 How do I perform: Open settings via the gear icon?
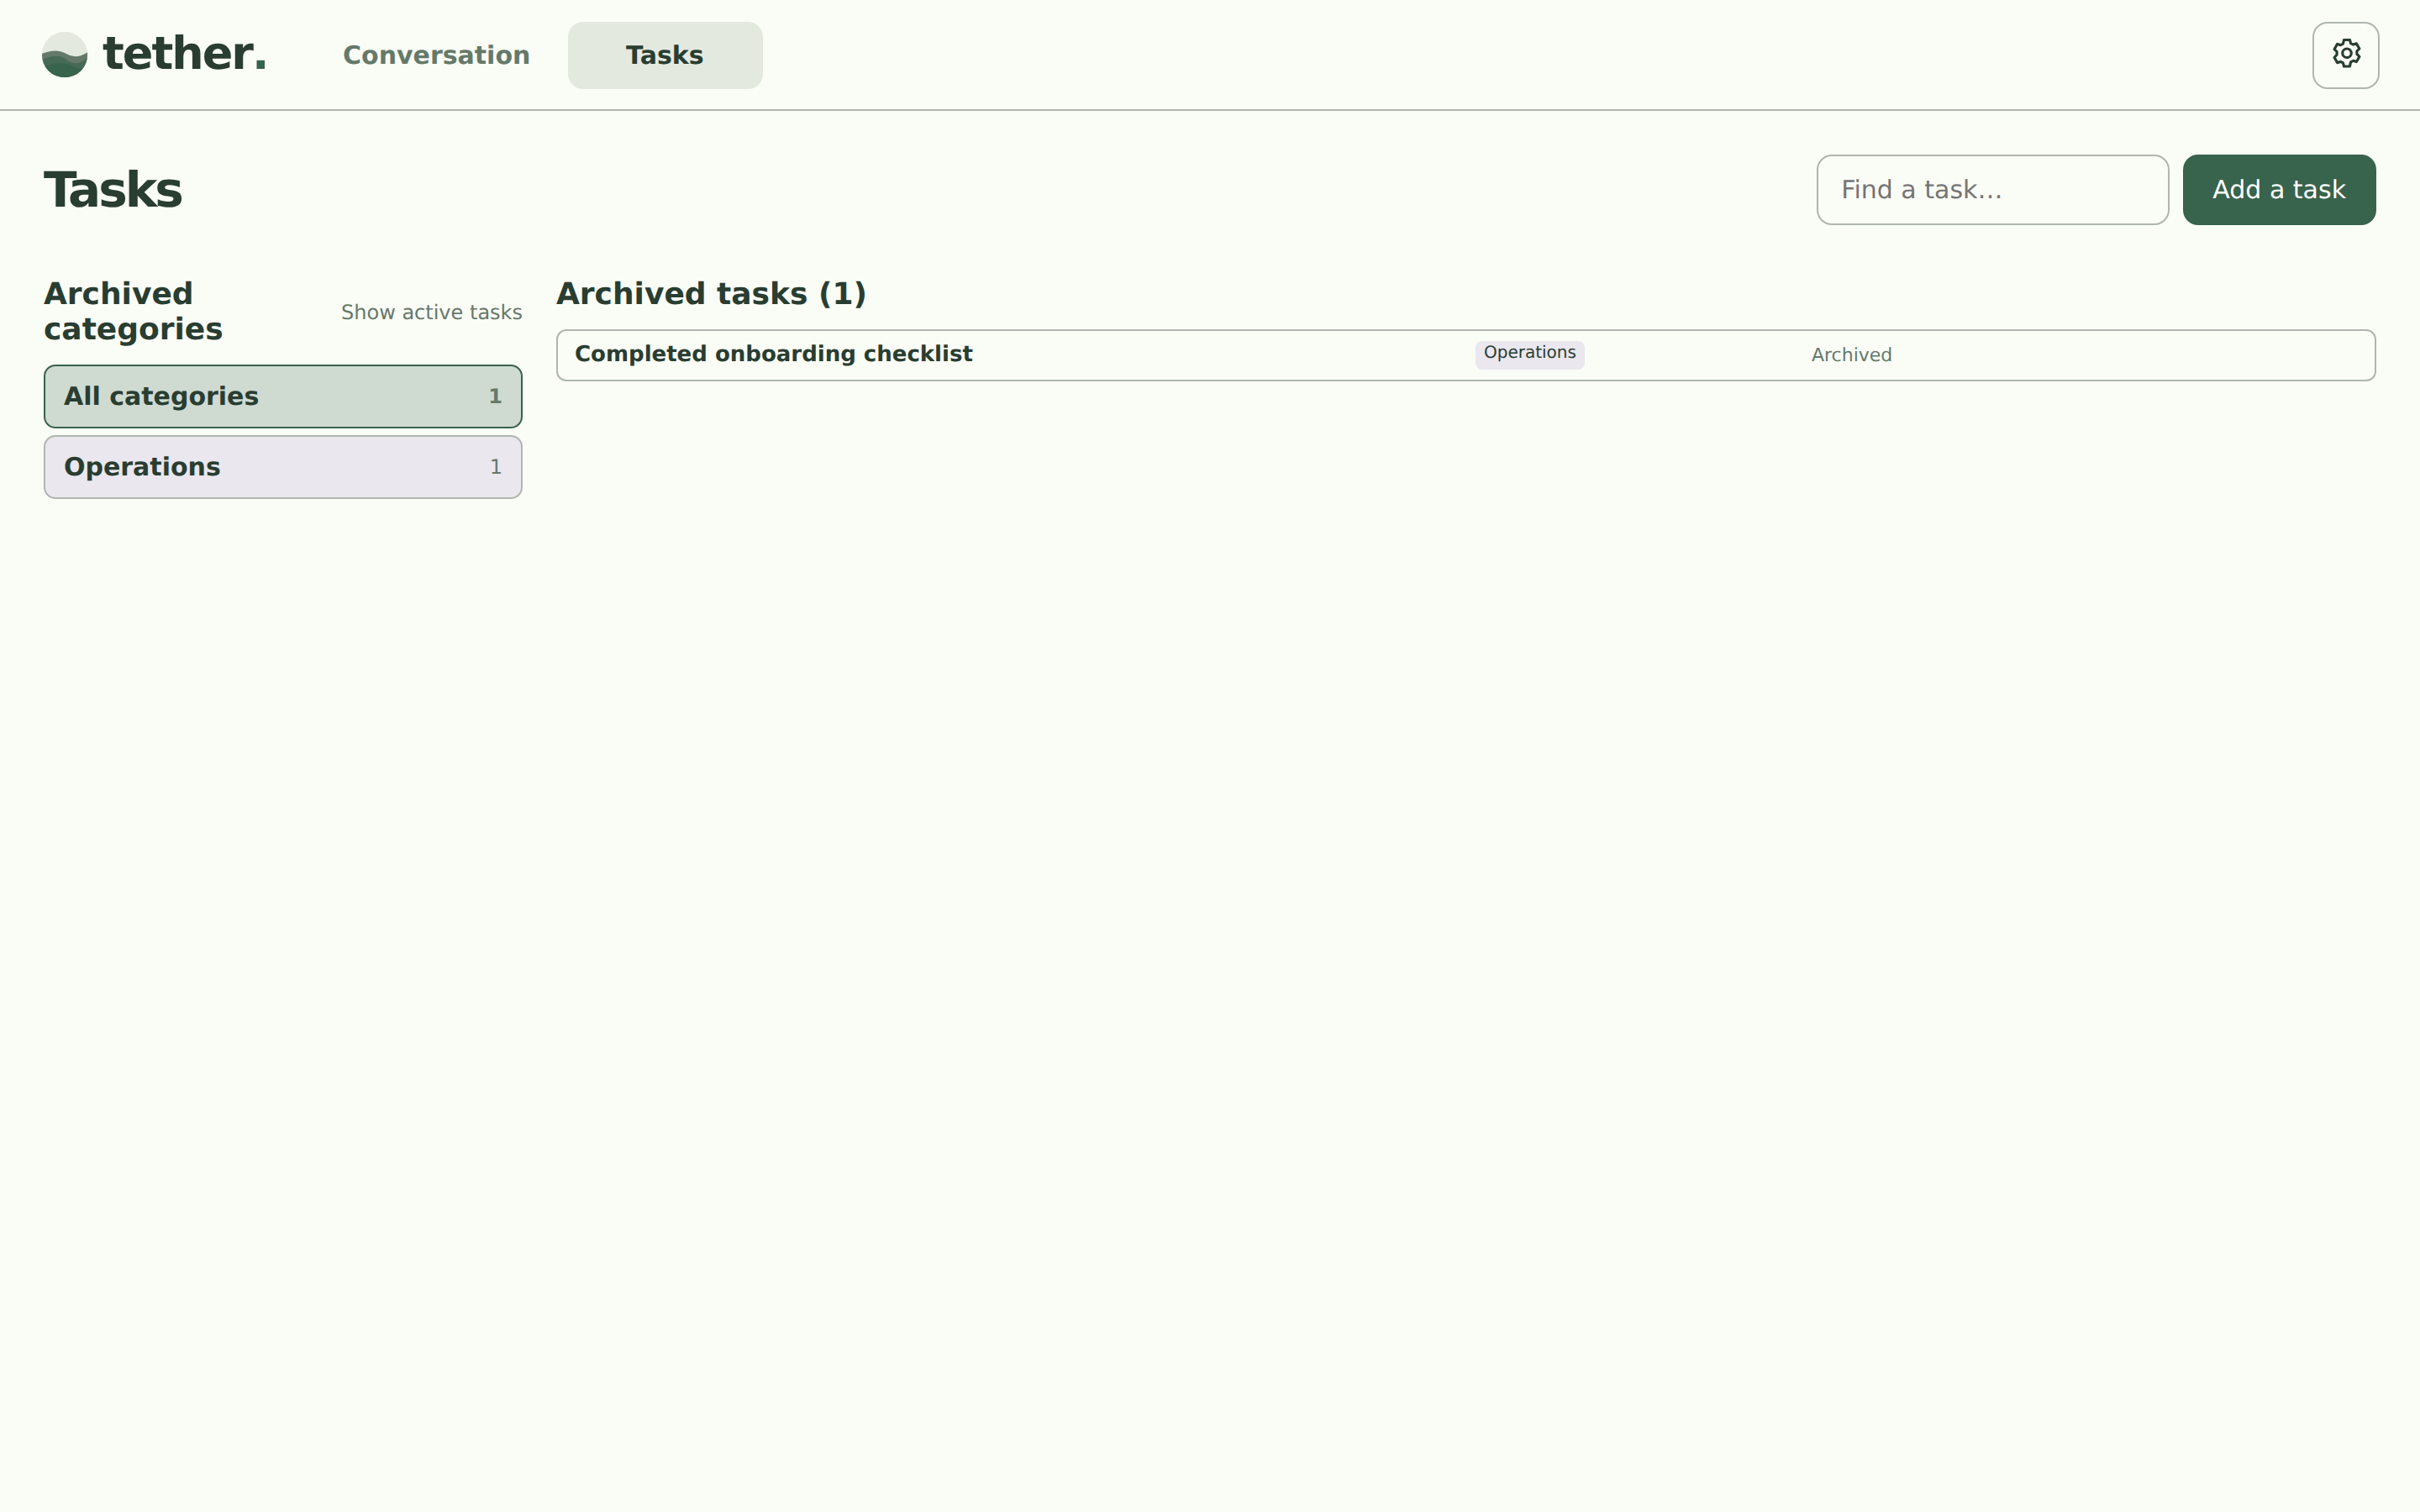2345,55
